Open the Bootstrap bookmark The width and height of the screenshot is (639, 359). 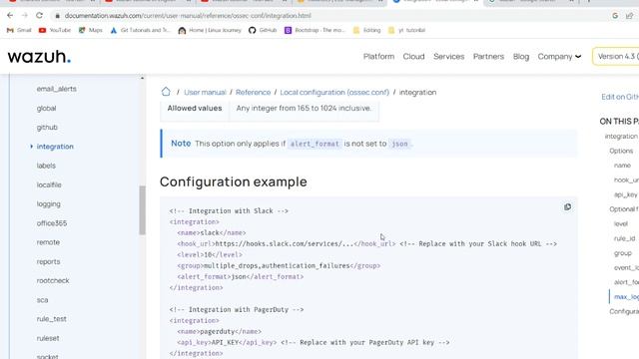[316, 30]
